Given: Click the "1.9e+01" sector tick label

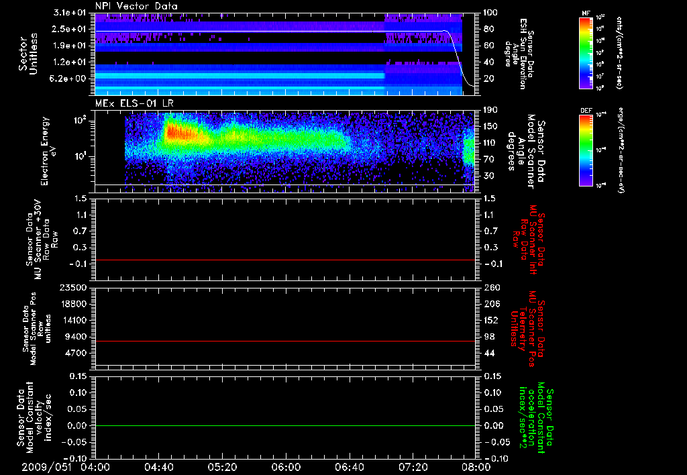Looking at the screenshot, I should click(70, 46).
